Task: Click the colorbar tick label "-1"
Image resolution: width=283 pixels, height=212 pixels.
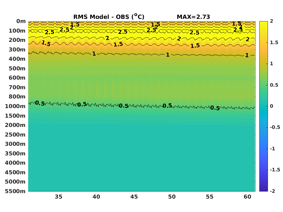Action: tap(272, 149)
